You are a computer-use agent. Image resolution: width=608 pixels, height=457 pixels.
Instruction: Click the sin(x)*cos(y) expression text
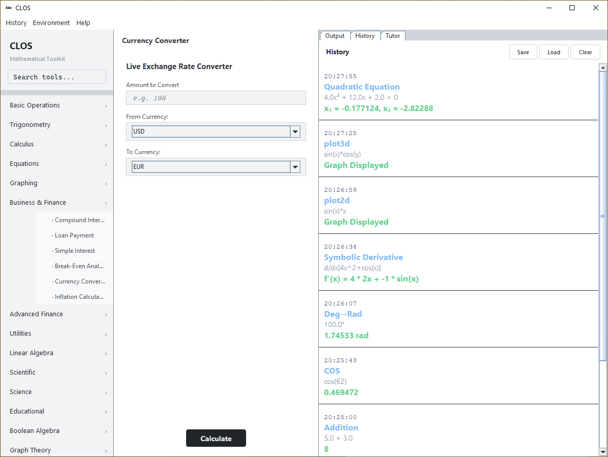(342, 155)
